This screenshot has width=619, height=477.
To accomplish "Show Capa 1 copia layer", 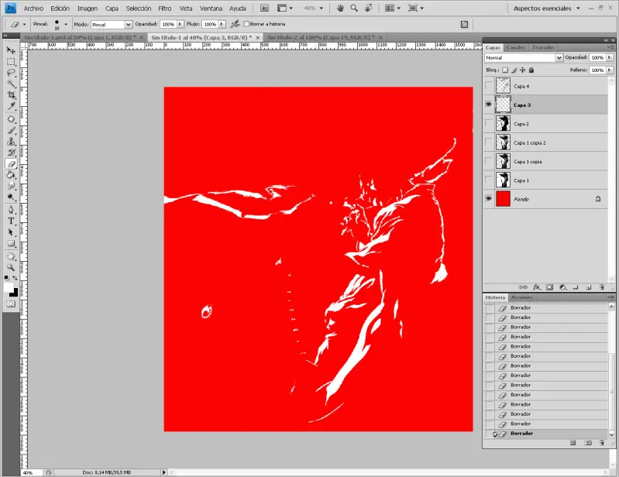I will click(x=489, y=161).
